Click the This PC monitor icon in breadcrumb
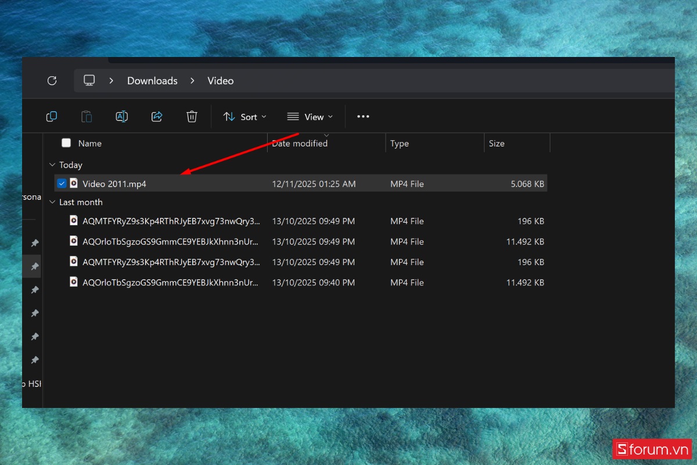Screen dimensions: 697x465 click(89, 81)
